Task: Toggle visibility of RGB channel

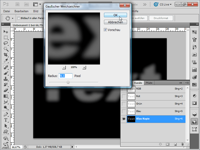Action: click(124, 89)
